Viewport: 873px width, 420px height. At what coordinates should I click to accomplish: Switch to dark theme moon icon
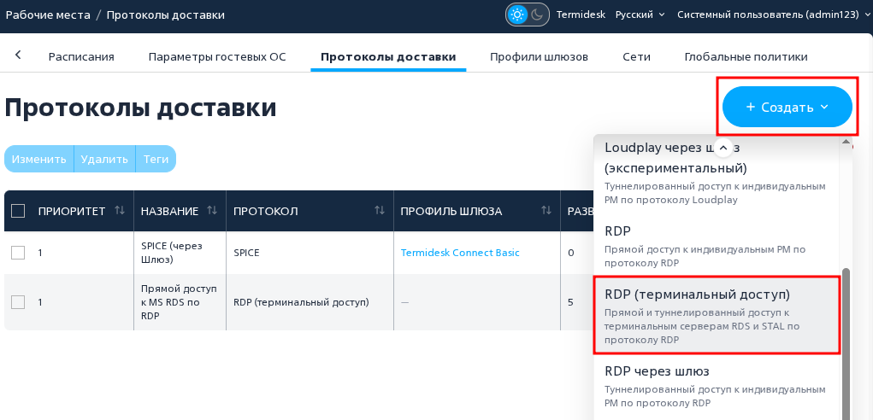point(537,15)
